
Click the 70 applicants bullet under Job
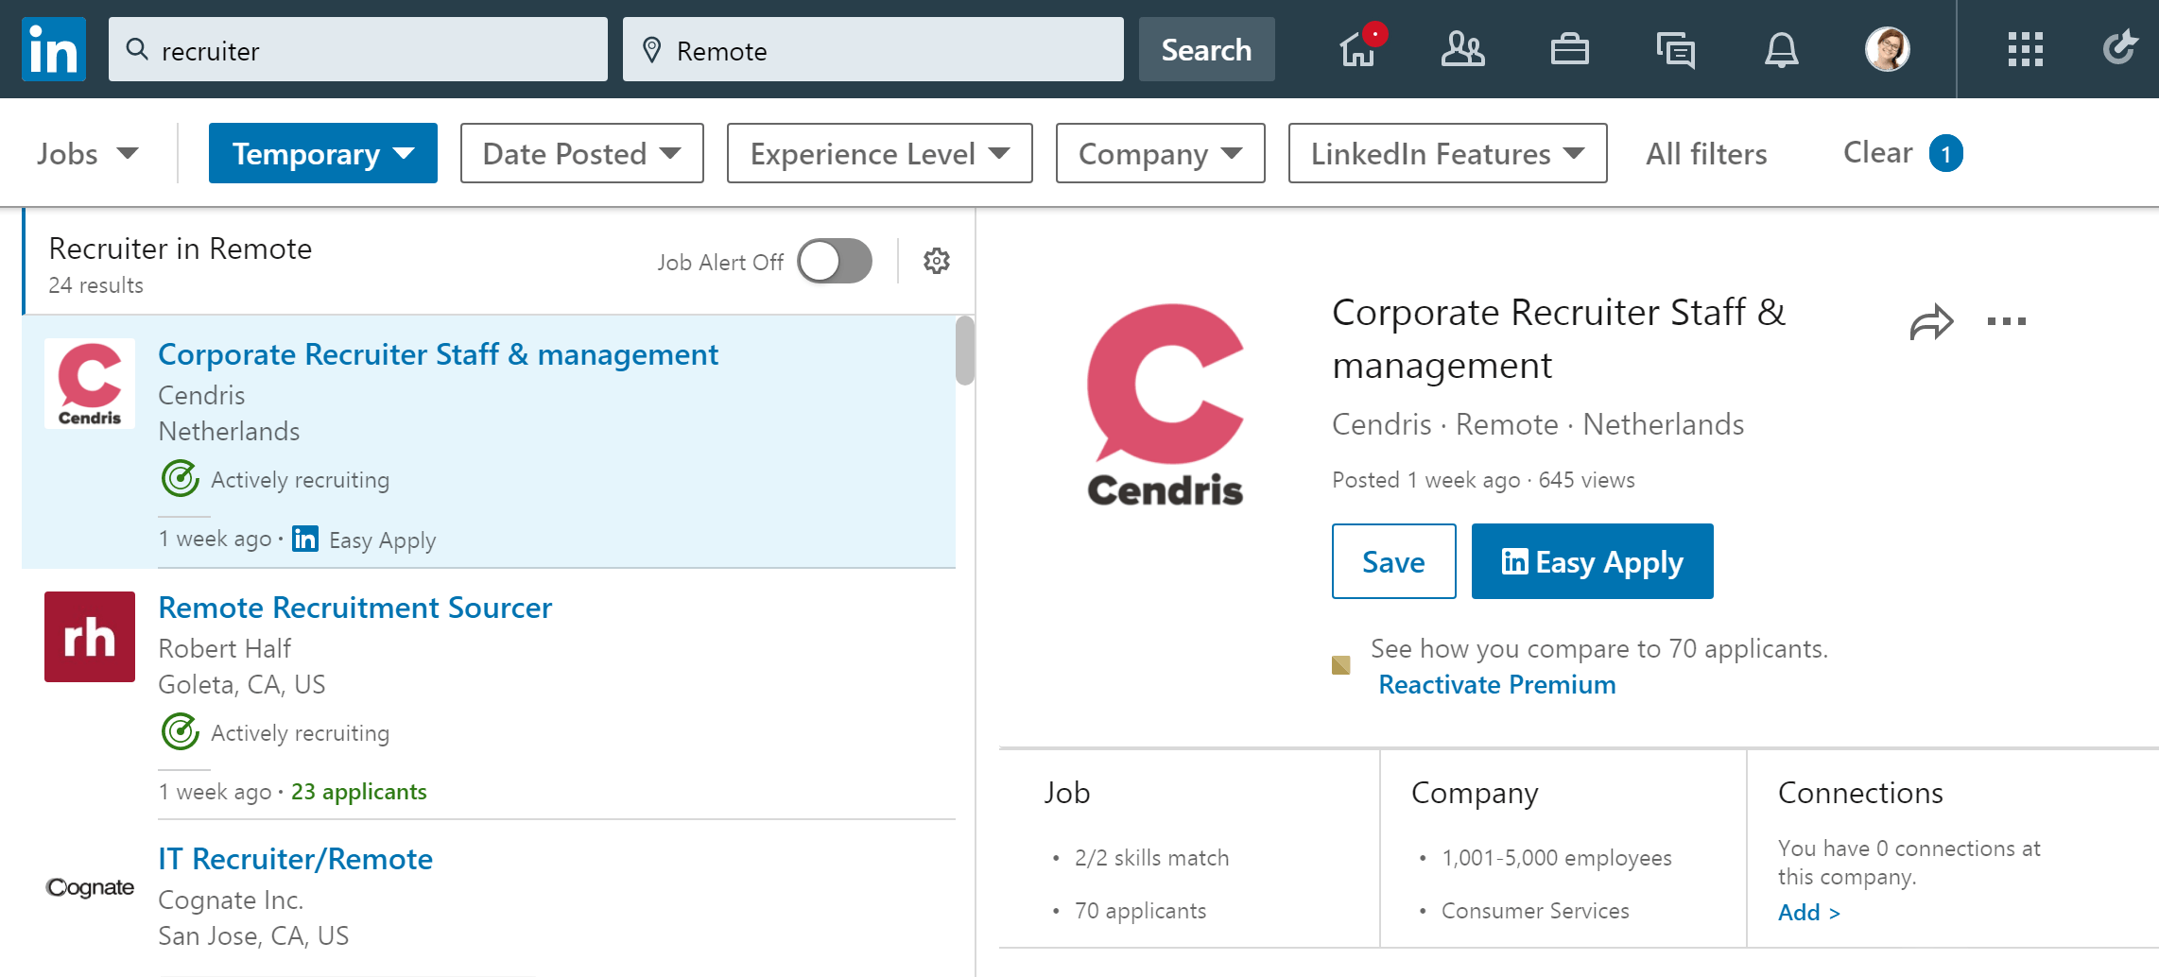tap(1140, 911)
